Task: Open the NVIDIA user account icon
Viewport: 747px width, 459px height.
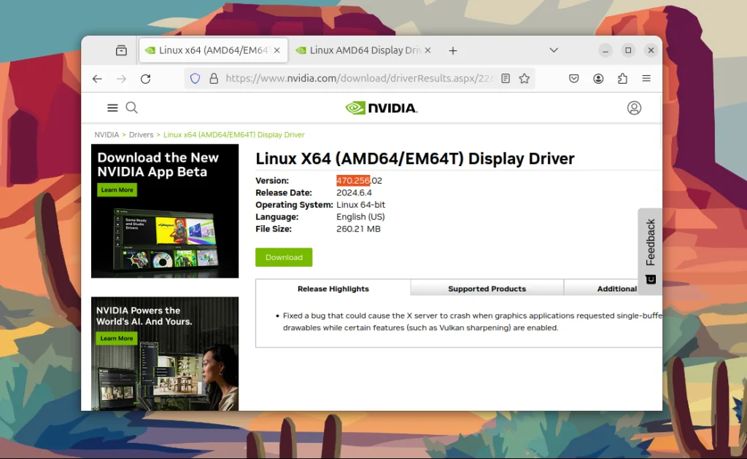Action: [x=634, y=108]
